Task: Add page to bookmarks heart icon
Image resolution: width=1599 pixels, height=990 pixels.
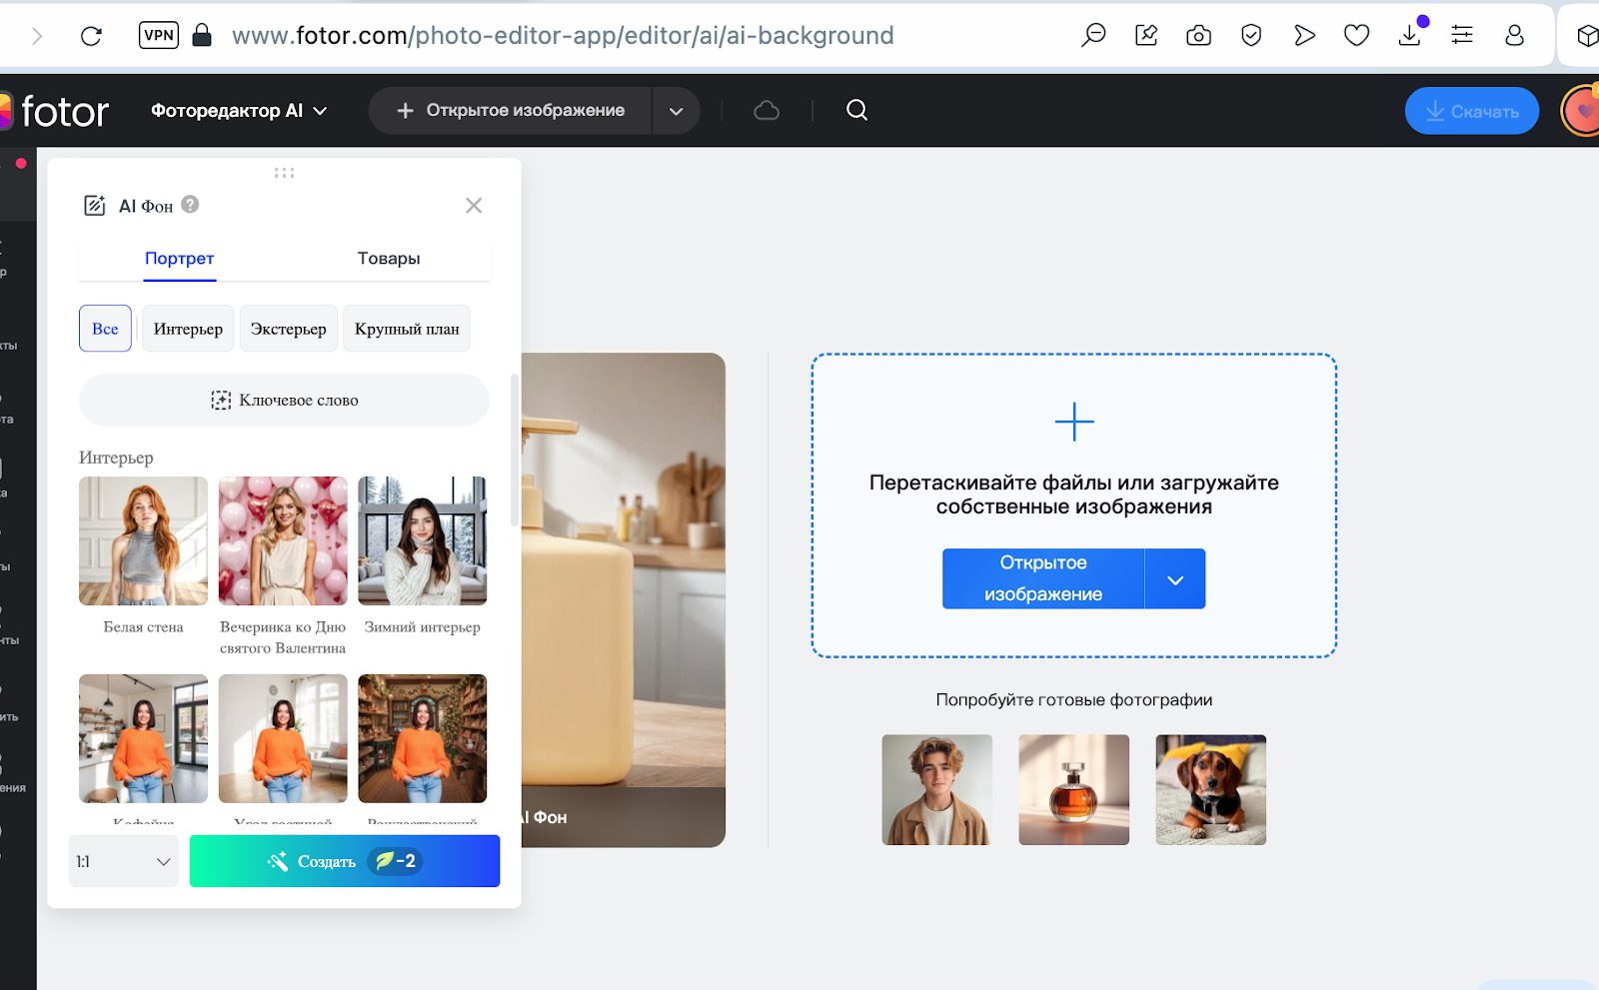Action: tap(1356, 36)
